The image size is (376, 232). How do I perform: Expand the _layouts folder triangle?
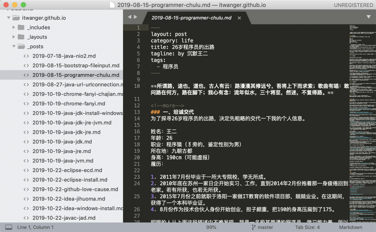tap(14, 37)
